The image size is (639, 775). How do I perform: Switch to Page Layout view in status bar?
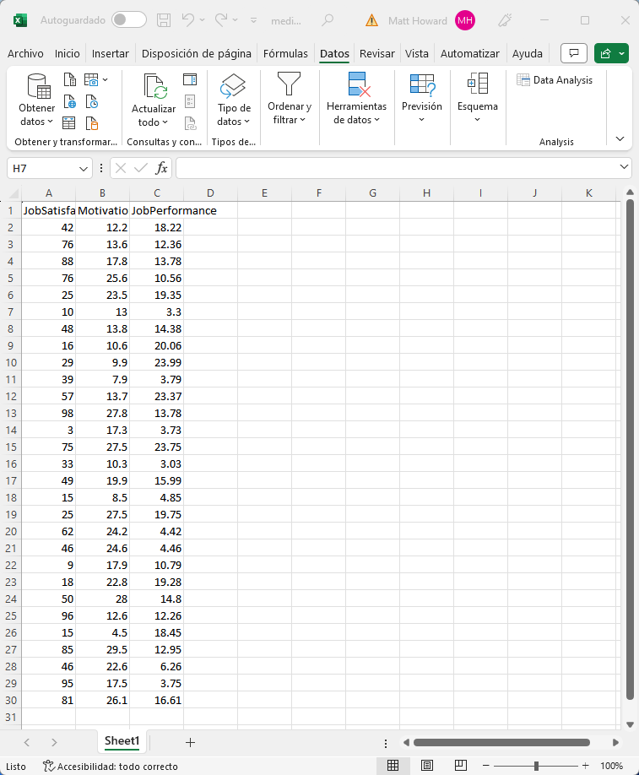(427, 766)
